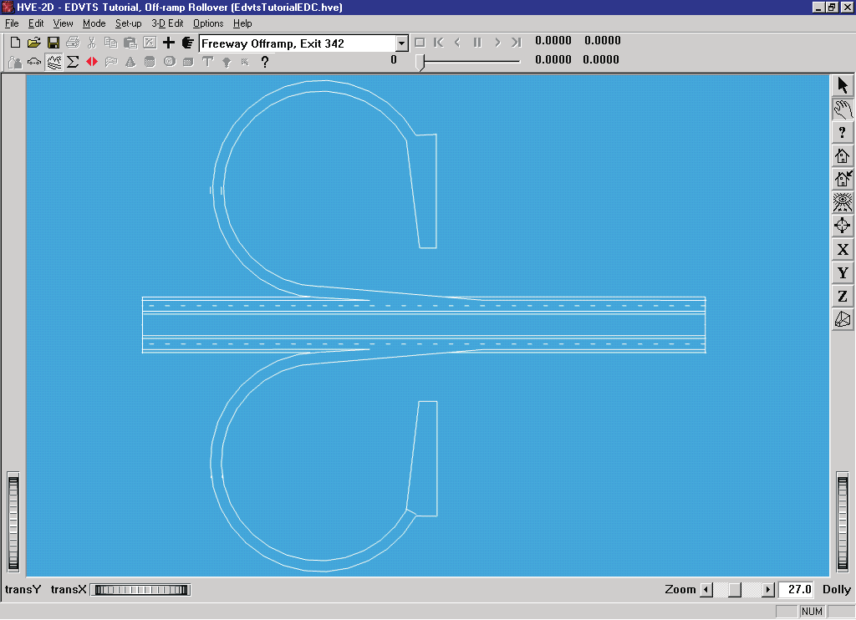Click the black plus add-object icon
Image resolution: width=856 pixels, height=620 pixels.
[169, 43]
